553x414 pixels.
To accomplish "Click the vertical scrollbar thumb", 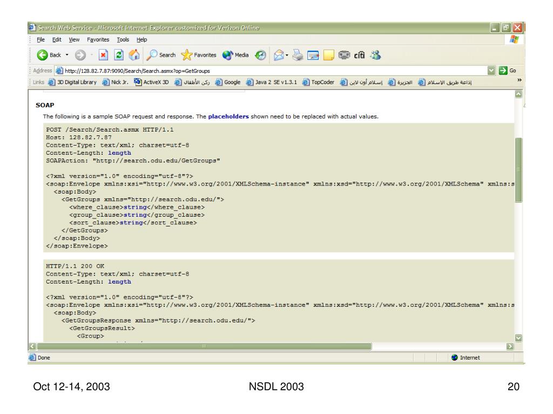I will 518,170.
